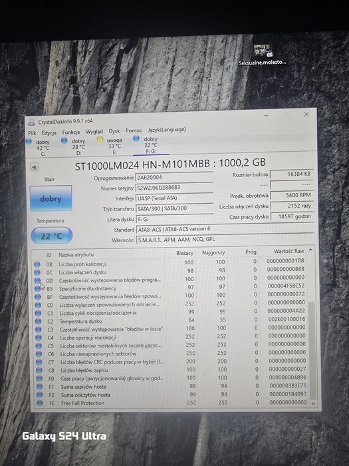
Task: Click status icon of attribute BF row
Action: [x=38, y=297]
